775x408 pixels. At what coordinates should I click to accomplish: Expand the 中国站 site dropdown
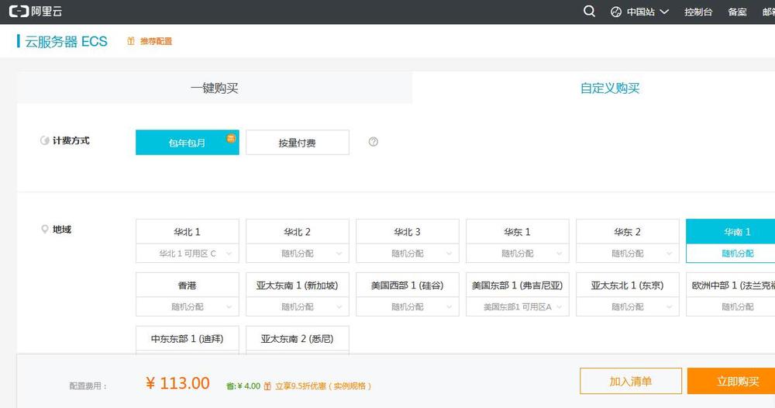647,12
